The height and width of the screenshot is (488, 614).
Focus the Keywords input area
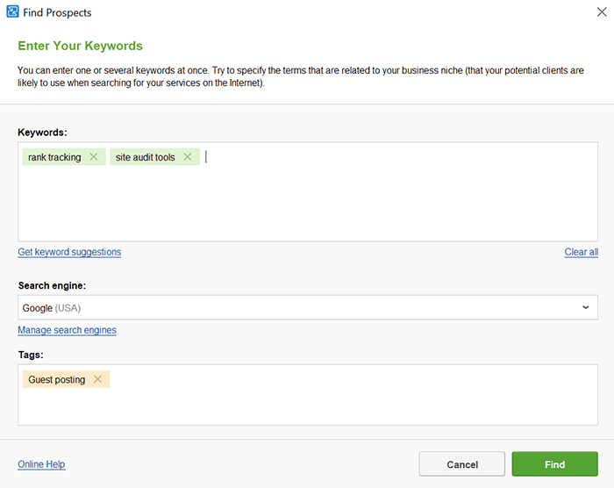(x=308, y=191)
